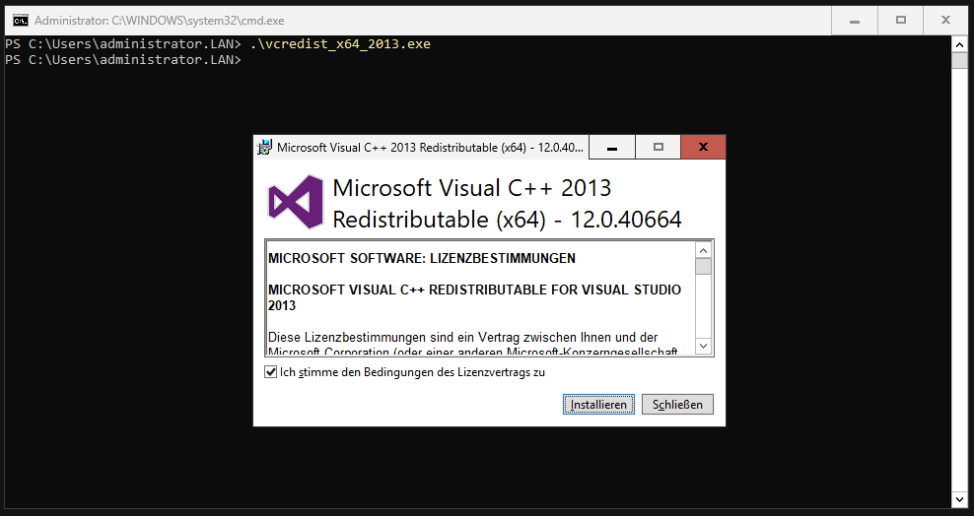Click the '.\vcredist_x64_2013.exe' command text

(340, 44)
